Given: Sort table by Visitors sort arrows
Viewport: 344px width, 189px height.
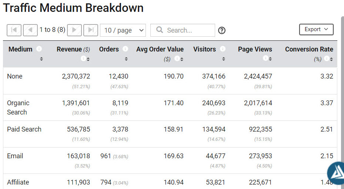Looking at the screenshot, I should pyautogui.click(x=224, y=59).
